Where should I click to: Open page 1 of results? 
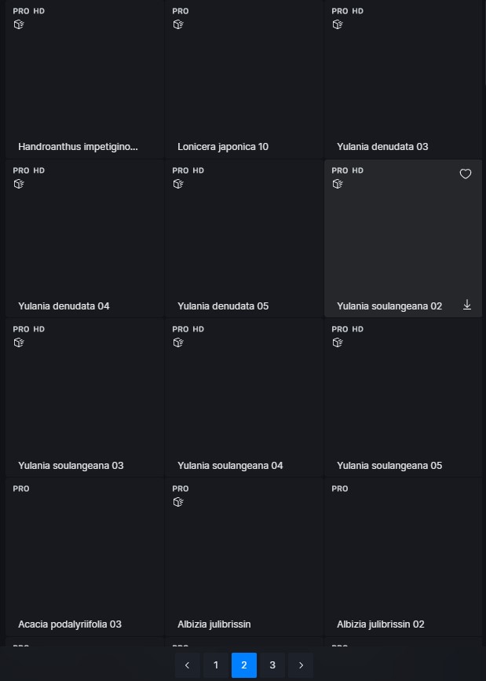[x=216, y=665]
